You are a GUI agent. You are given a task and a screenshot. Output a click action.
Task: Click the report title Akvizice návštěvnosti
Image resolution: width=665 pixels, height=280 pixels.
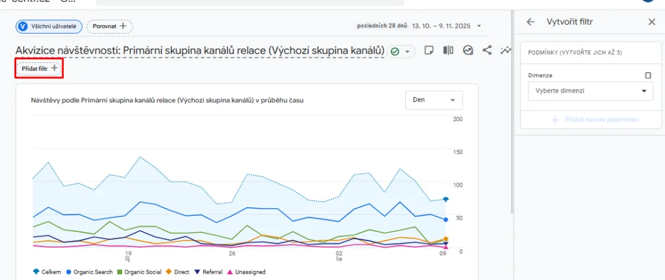200,51
